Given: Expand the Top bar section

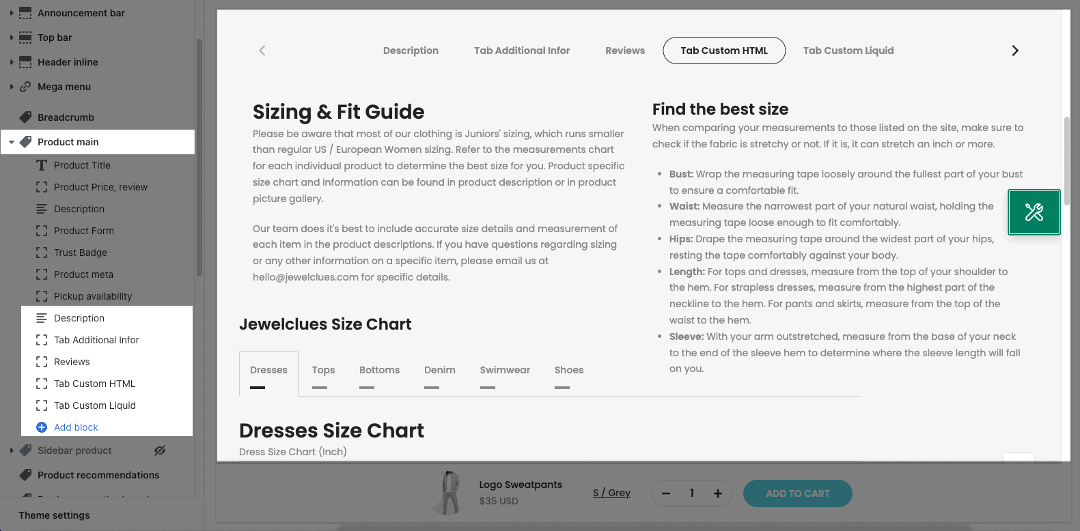Looking at the screenshot, I should pos(12,38).
